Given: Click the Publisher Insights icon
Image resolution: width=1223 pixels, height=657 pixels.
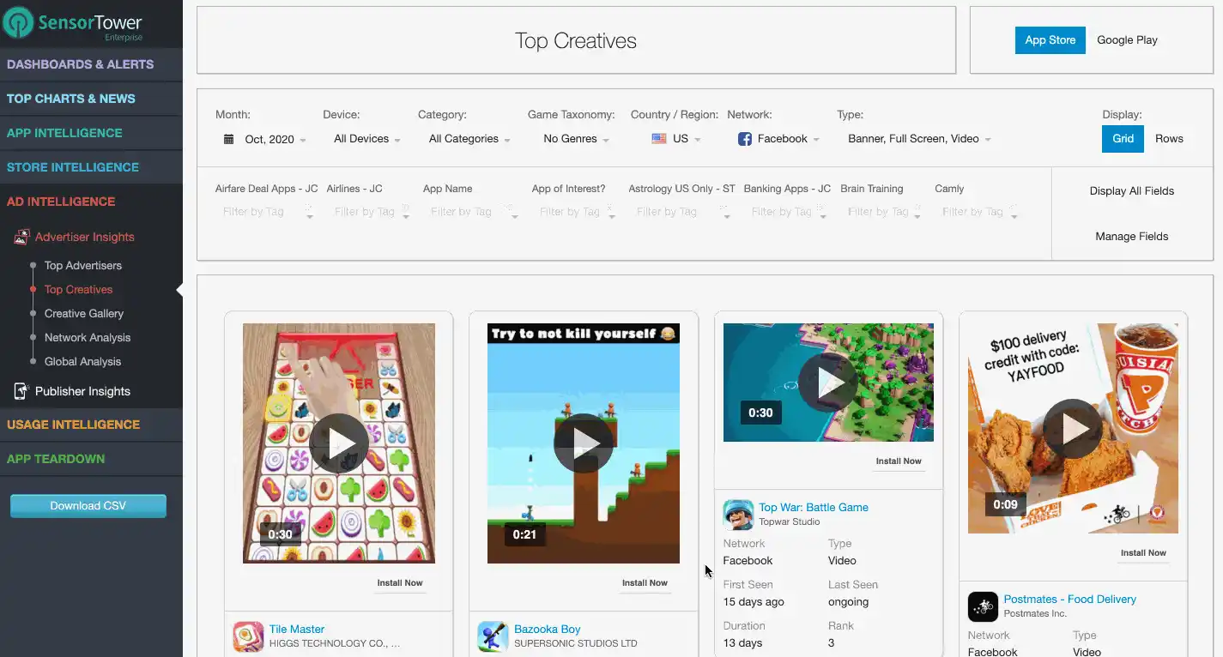Looking at the screenshot, I should (x=21, y=391).
